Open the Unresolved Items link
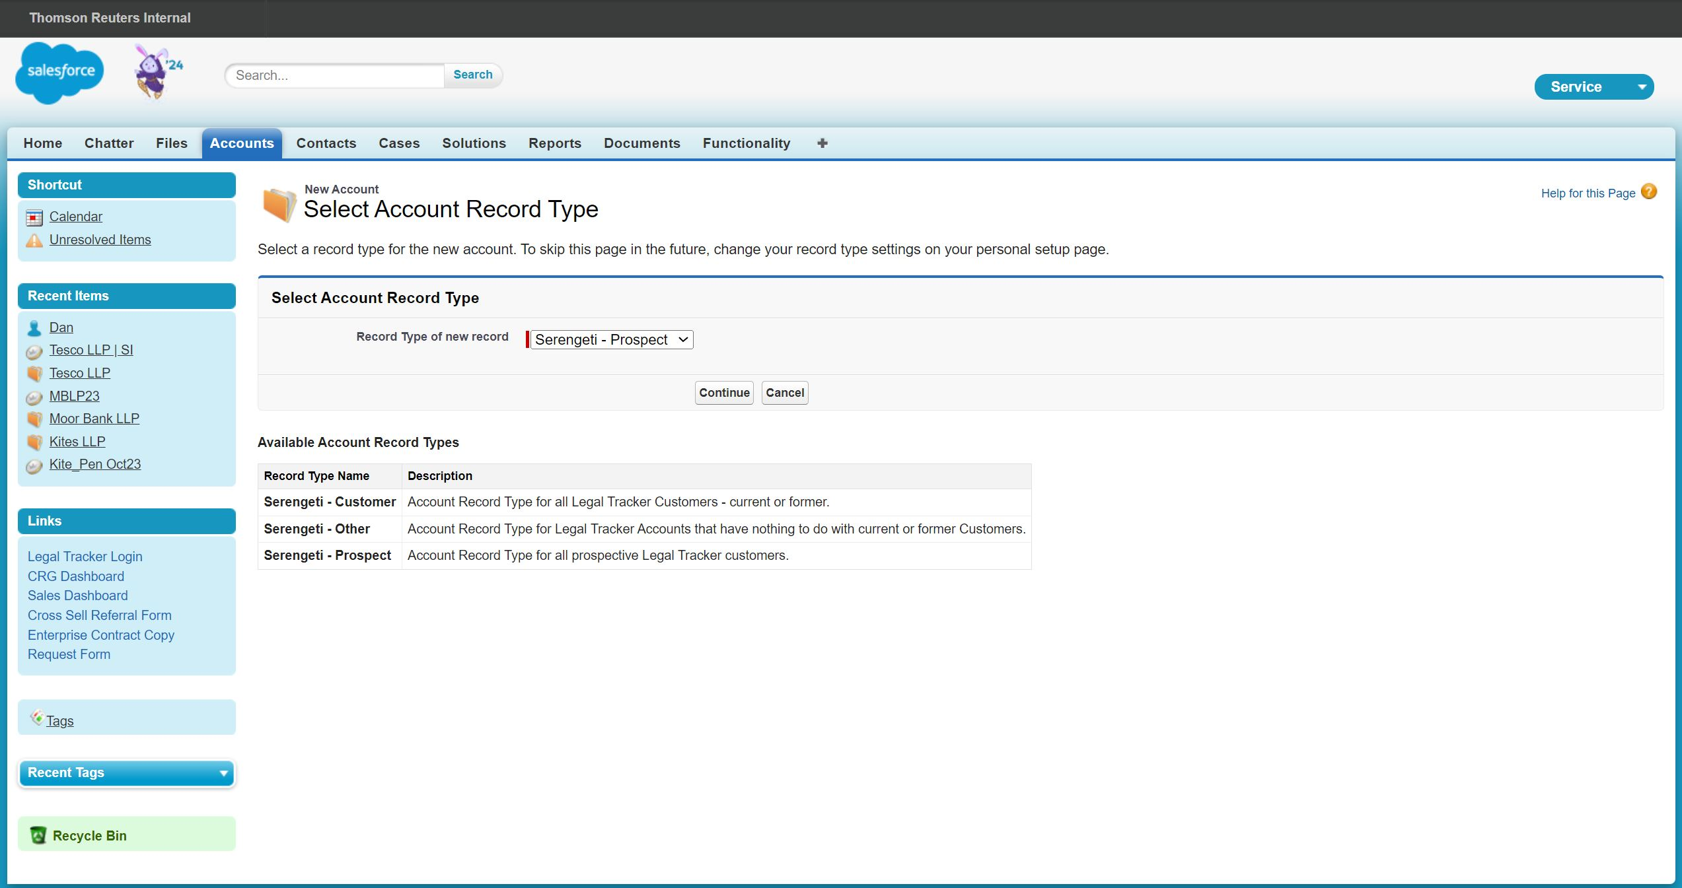The height and width of the screenshot is (888, 1682). pos(100,240)
